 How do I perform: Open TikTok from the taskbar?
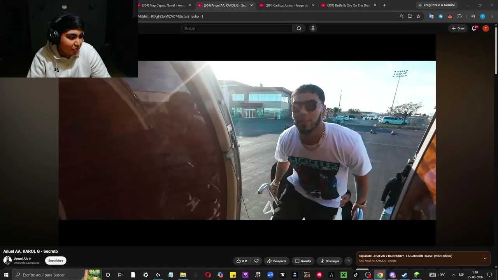pos(356,275)
